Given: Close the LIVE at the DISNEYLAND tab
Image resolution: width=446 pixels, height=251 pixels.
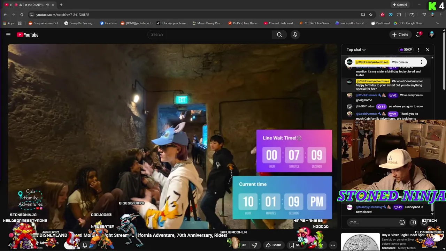Looking at the screenshot, I should pos(53,5).
